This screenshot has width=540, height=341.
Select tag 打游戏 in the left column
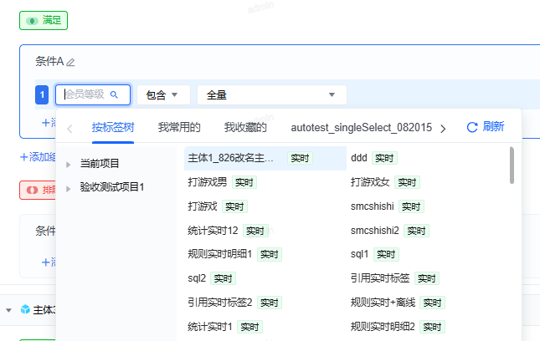click(203, 206)
